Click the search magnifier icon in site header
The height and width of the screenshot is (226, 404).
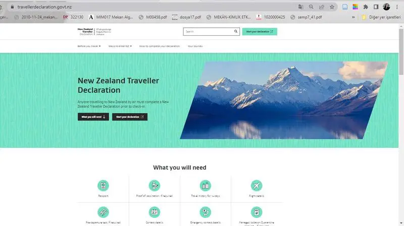click(236, 31)
